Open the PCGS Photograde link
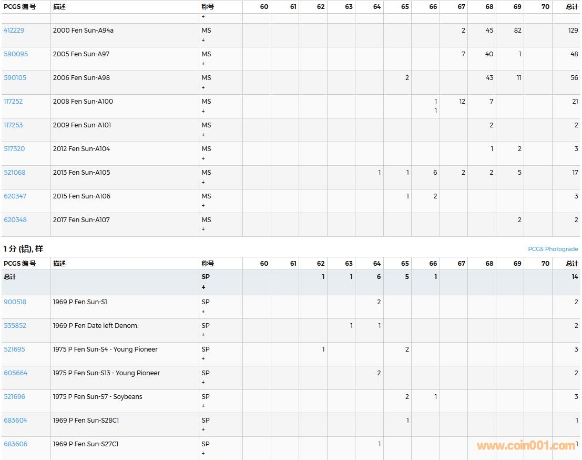The width and height of the screenshot is (582, 460). 553,249
